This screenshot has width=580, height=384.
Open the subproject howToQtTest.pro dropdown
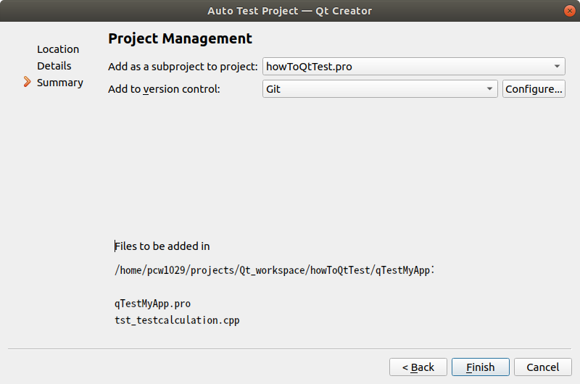point(413,67)
